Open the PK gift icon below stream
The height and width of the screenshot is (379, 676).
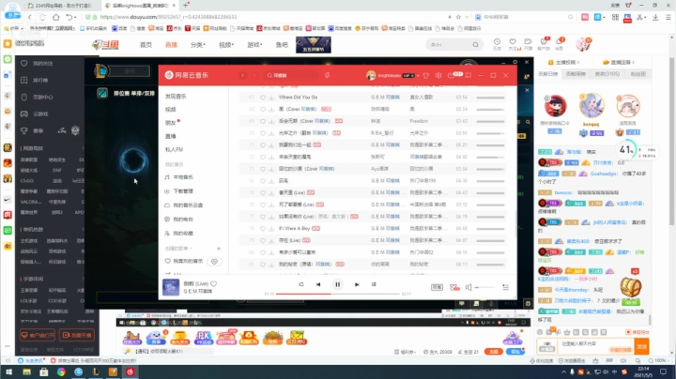203,338
